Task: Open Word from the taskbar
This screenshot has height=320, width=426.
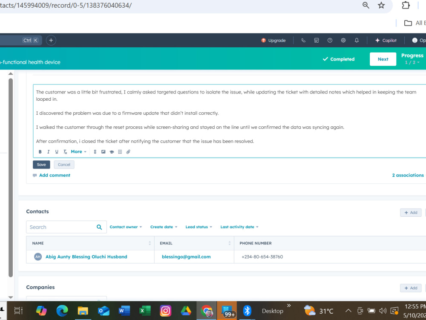Action: click(x=124, y=311)
